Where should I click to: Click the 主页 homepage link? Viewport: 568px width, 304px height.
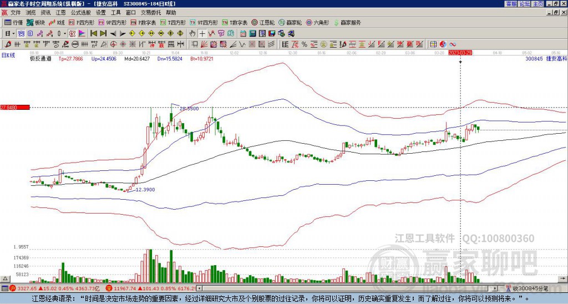click(x=537, y=4)
